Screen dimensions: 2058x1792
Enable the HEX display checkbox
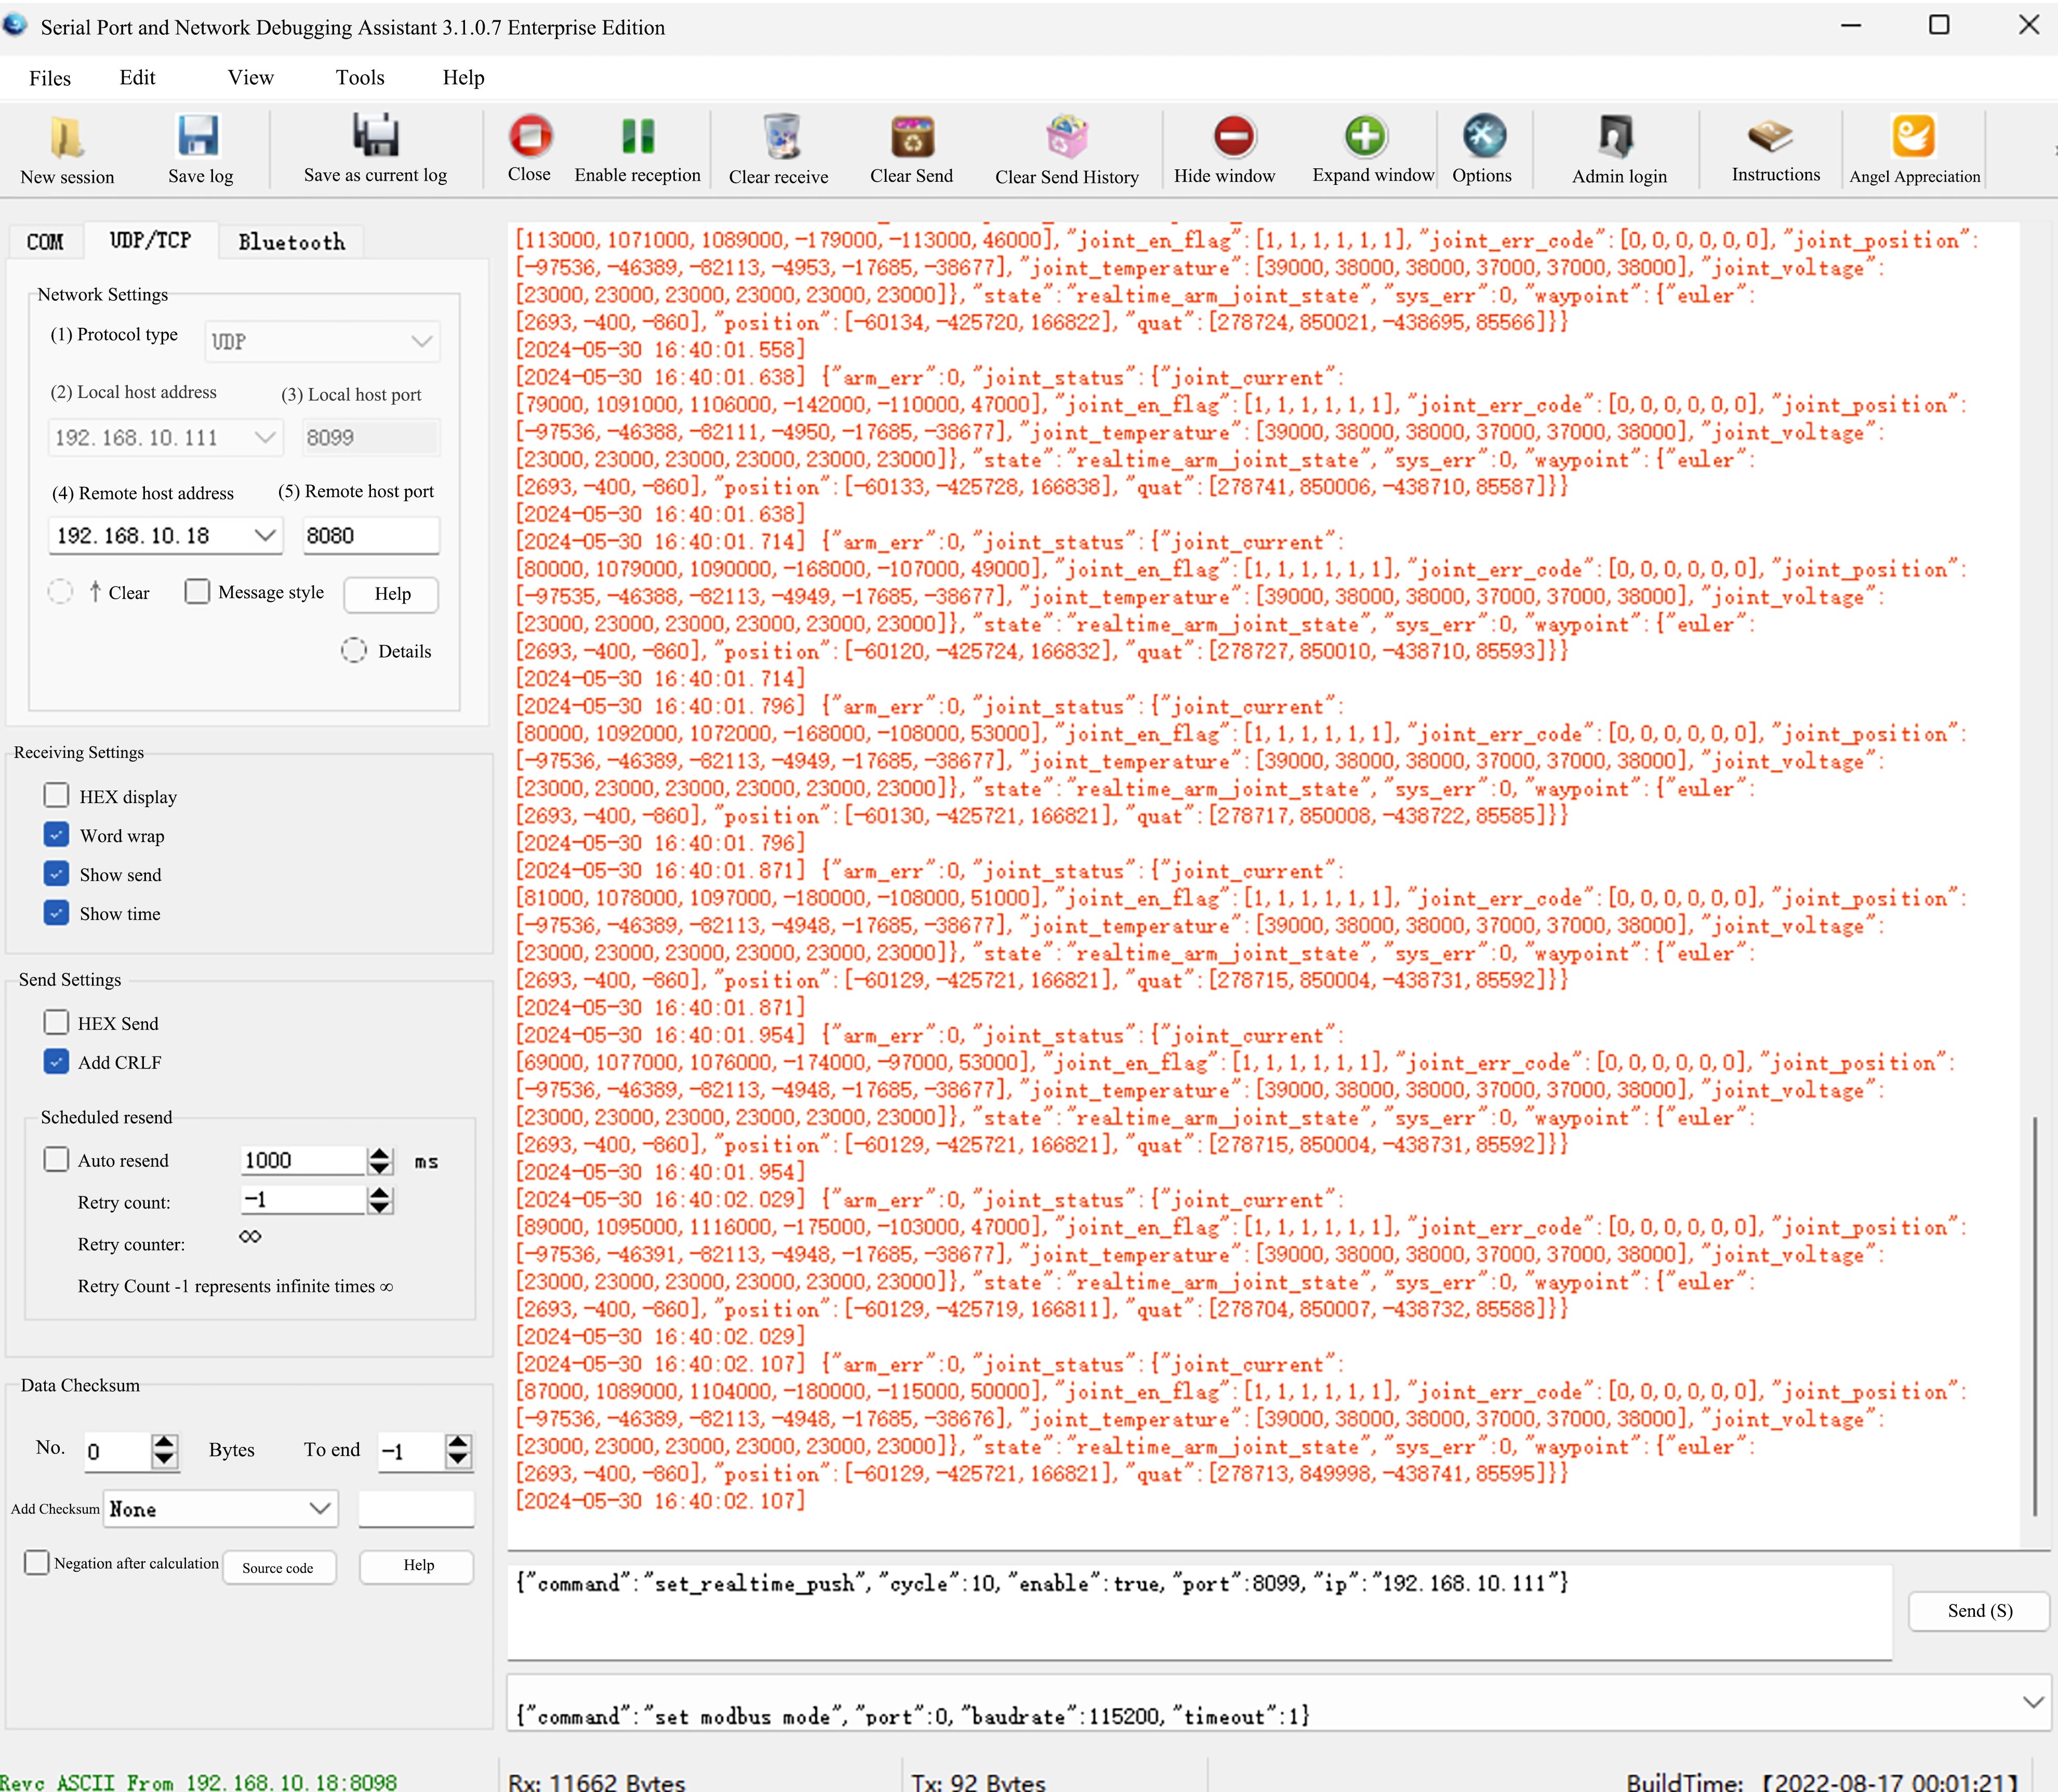tap(57, 796)
